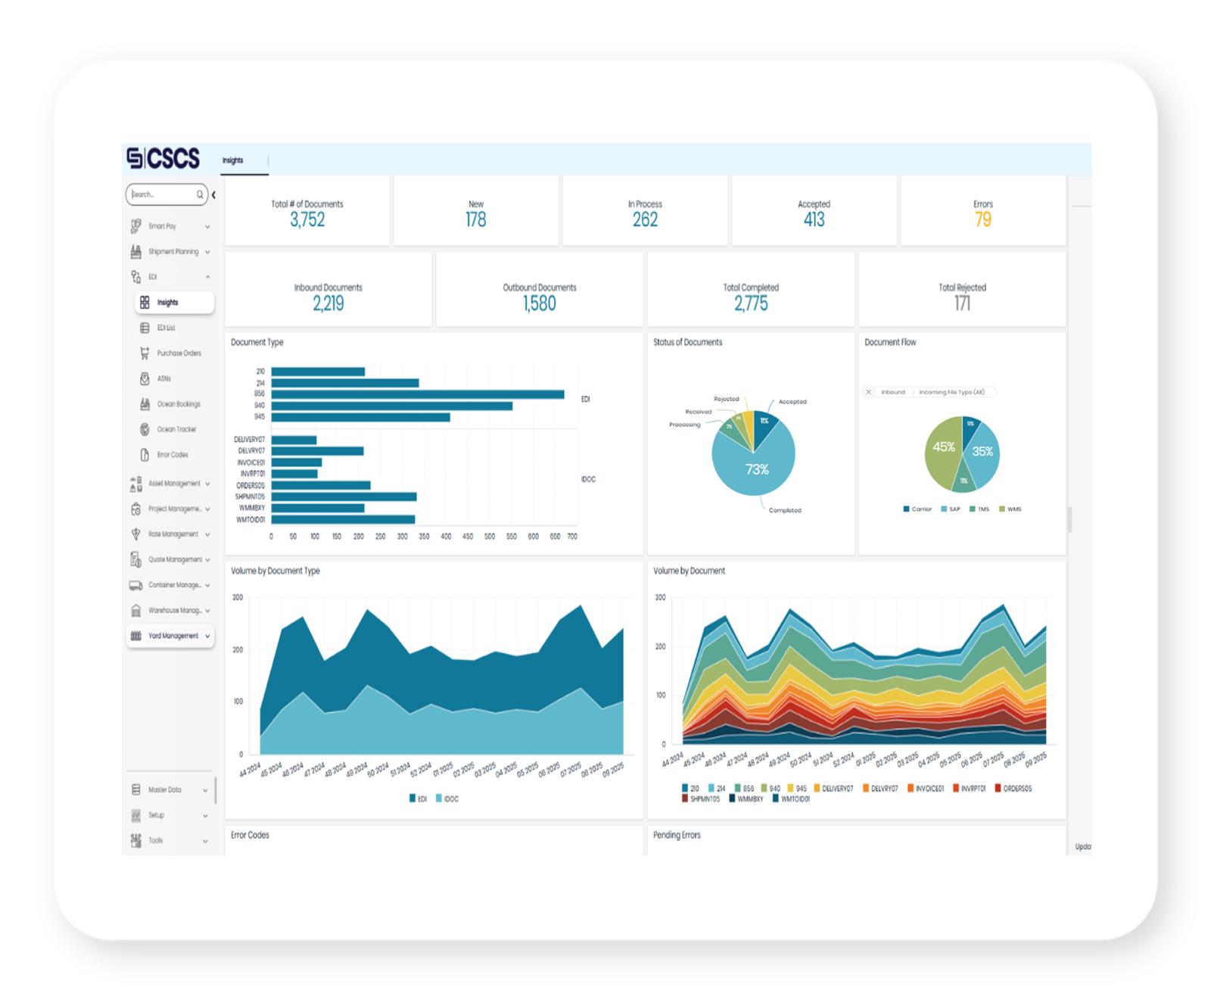1211x999 pixels.
Task: Click the Incoming File Type (All) filter
Action: [x=954, y=392]
